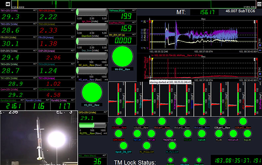
Task: Click the TM1+28I amps reading 2.22
Action: [x=48, y=17]
